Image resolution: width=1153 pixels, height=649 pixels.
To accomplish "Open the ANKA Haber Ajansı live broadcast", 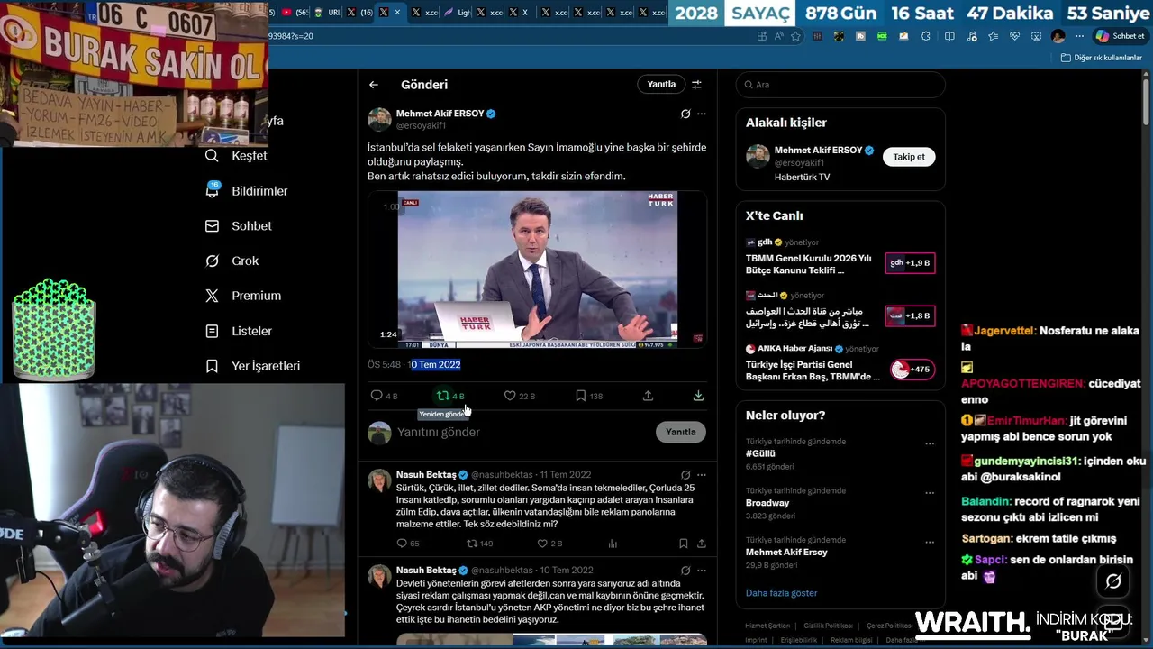I will [840, 362].
